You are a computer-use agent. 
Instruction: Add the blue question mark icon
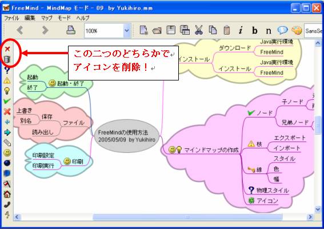7,70
